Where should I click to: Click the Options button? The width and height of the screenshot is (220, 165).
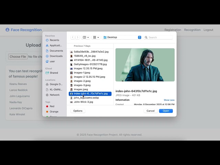point(78,111)
